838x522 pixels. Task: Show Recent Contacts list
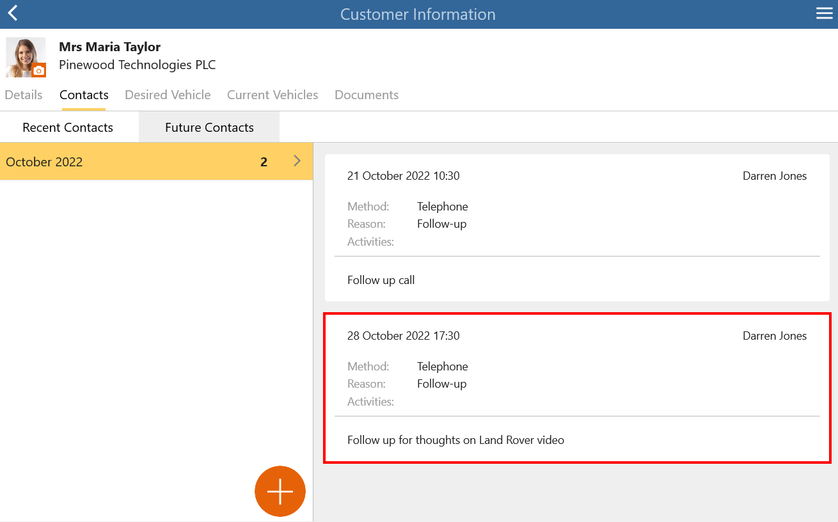[x=68, y=127]
